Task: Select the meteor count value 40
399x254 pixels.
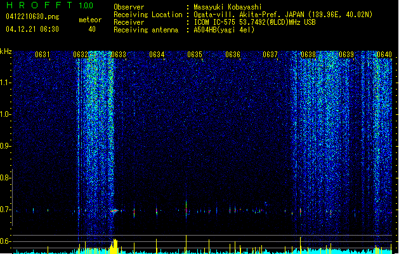Action: 92,29
